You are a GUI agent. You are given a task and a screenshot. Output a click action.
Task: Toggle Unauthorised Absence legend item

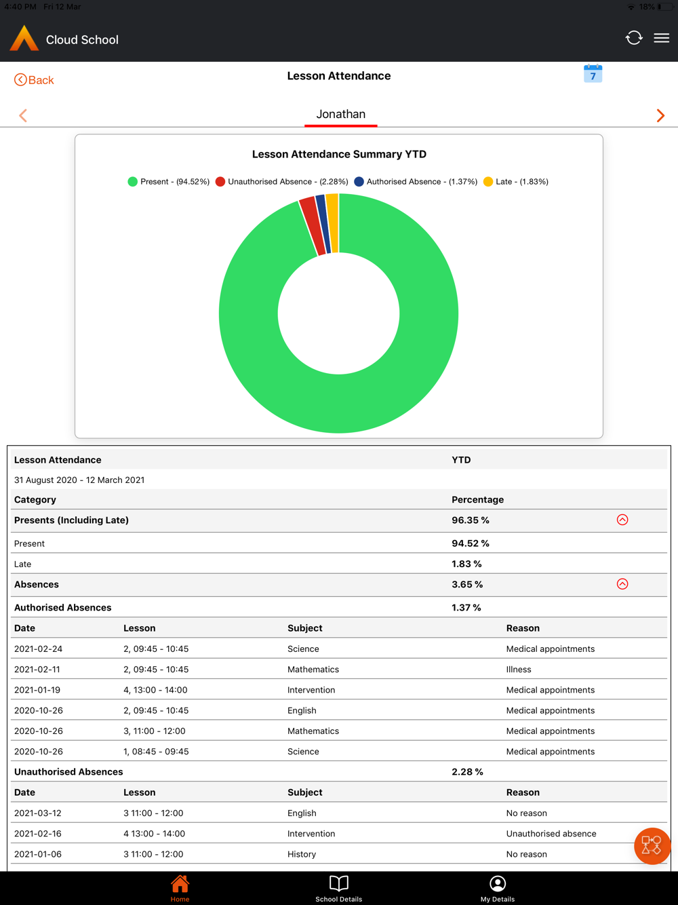coord(281,182)
